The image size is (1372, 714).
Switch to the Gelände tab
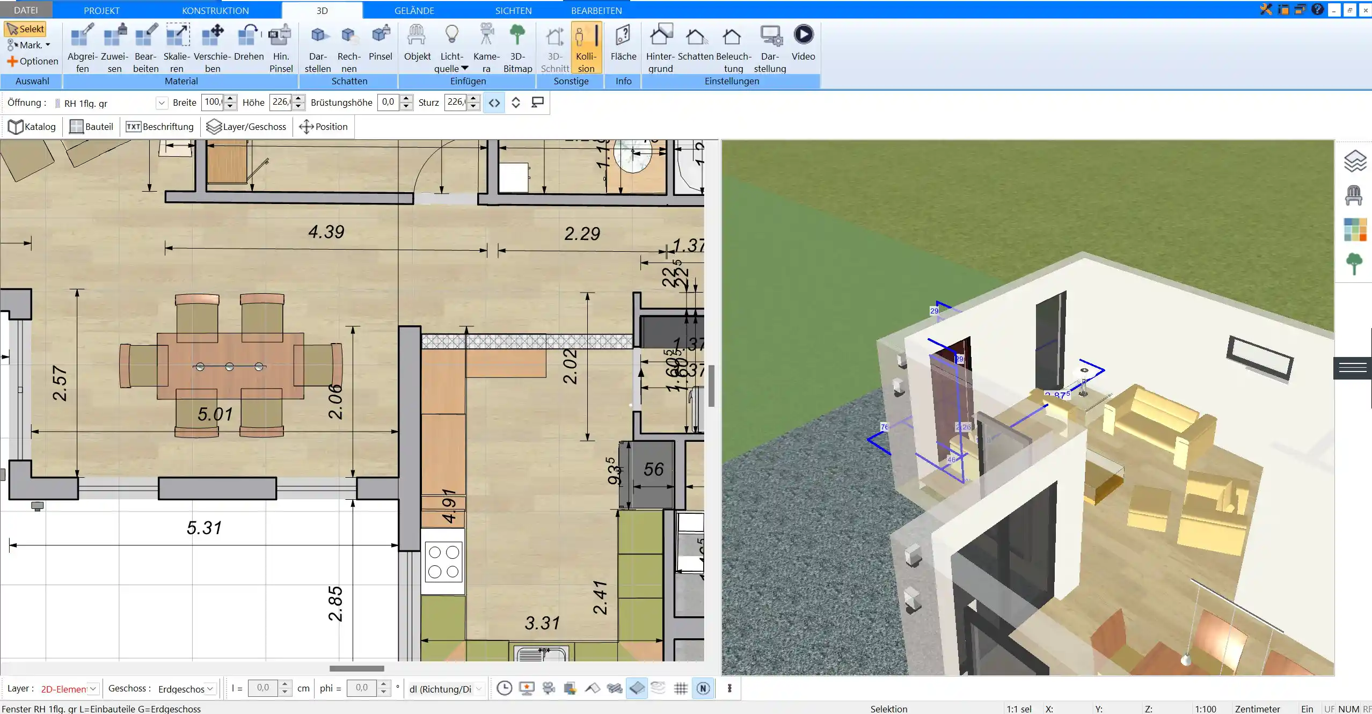tap(415, 10)
